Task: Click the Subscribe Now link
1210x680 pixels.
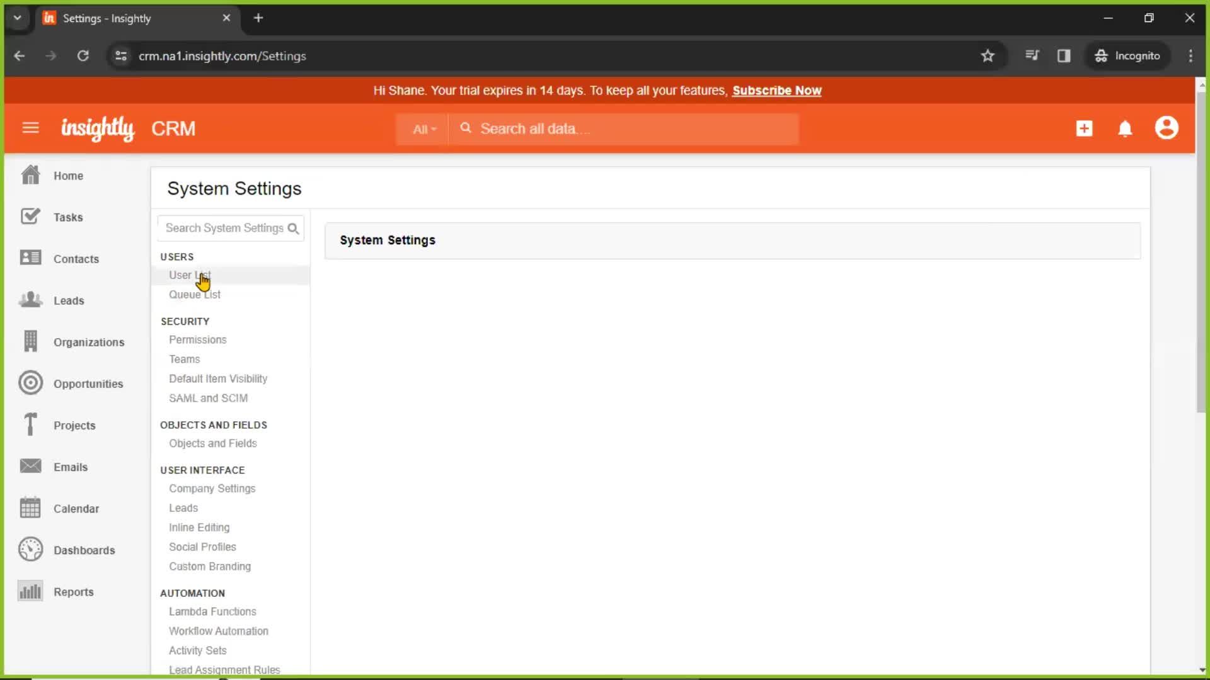Action: point(776,91)
